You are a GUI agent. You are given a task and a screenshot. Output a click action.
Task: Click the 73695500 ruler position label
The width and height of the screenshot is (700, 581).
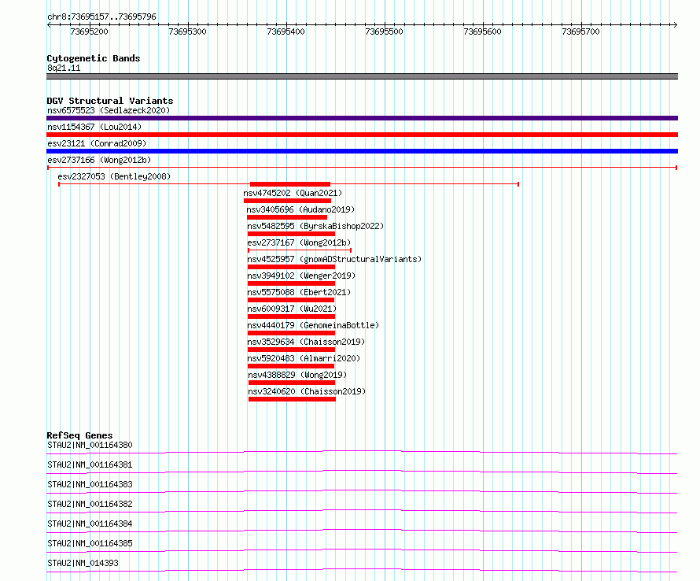[x=384, y=31]
